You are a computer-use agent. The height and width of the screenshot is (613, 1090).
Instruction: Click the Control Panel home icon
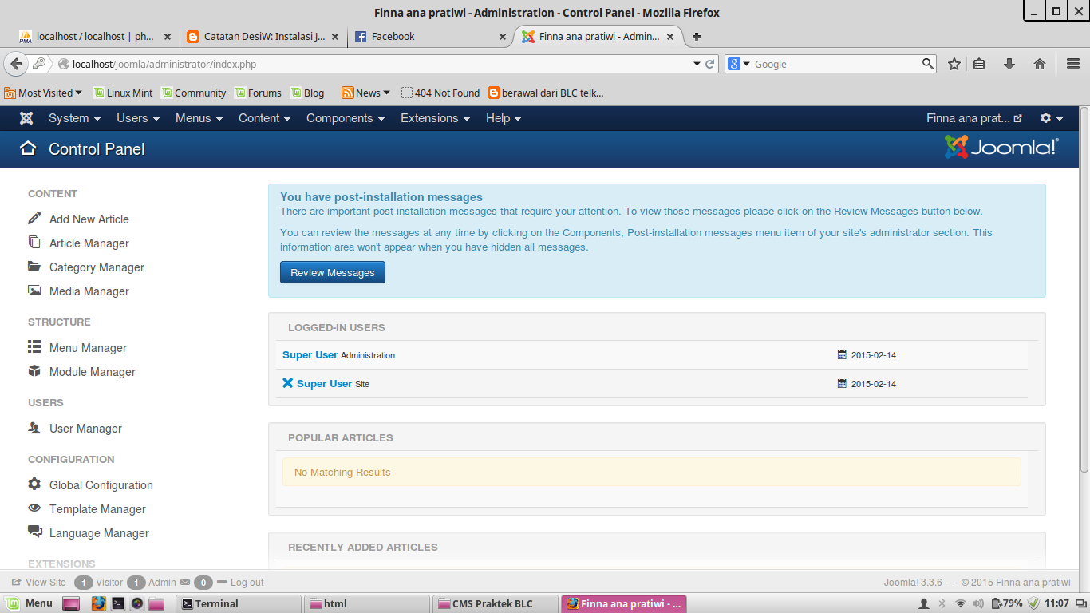pos(28,148)
